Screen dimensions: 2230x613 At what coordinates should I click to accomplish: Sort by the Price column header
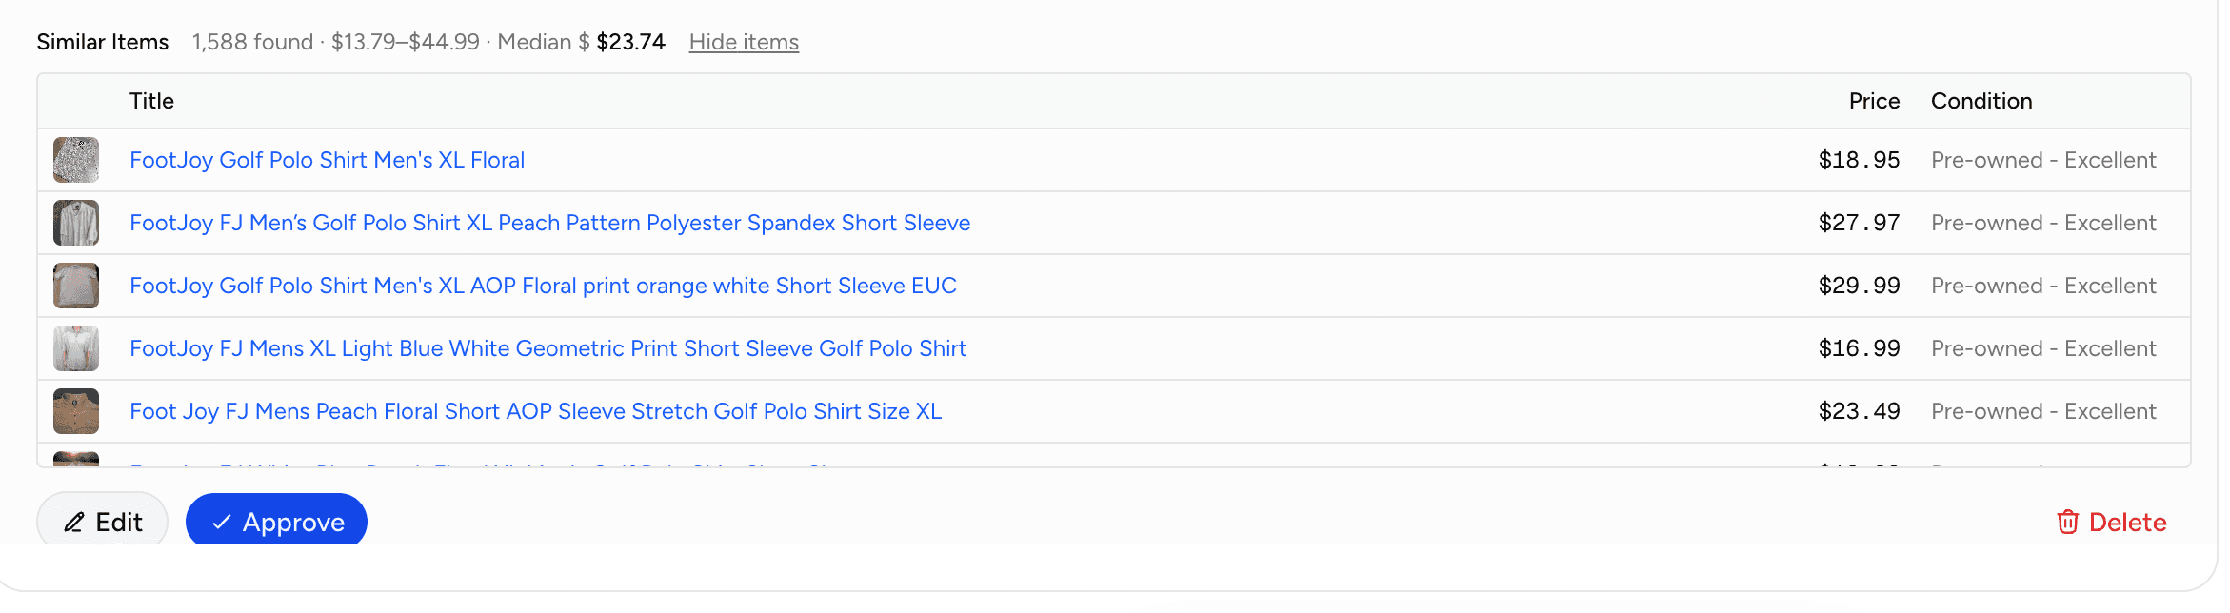1873,101
